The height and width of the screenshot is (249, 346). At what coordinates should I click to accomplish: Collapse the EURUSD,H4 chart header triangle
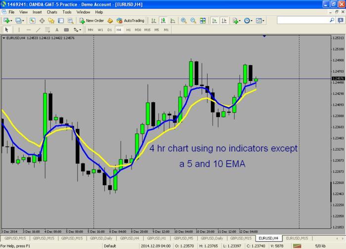point(4,38)
